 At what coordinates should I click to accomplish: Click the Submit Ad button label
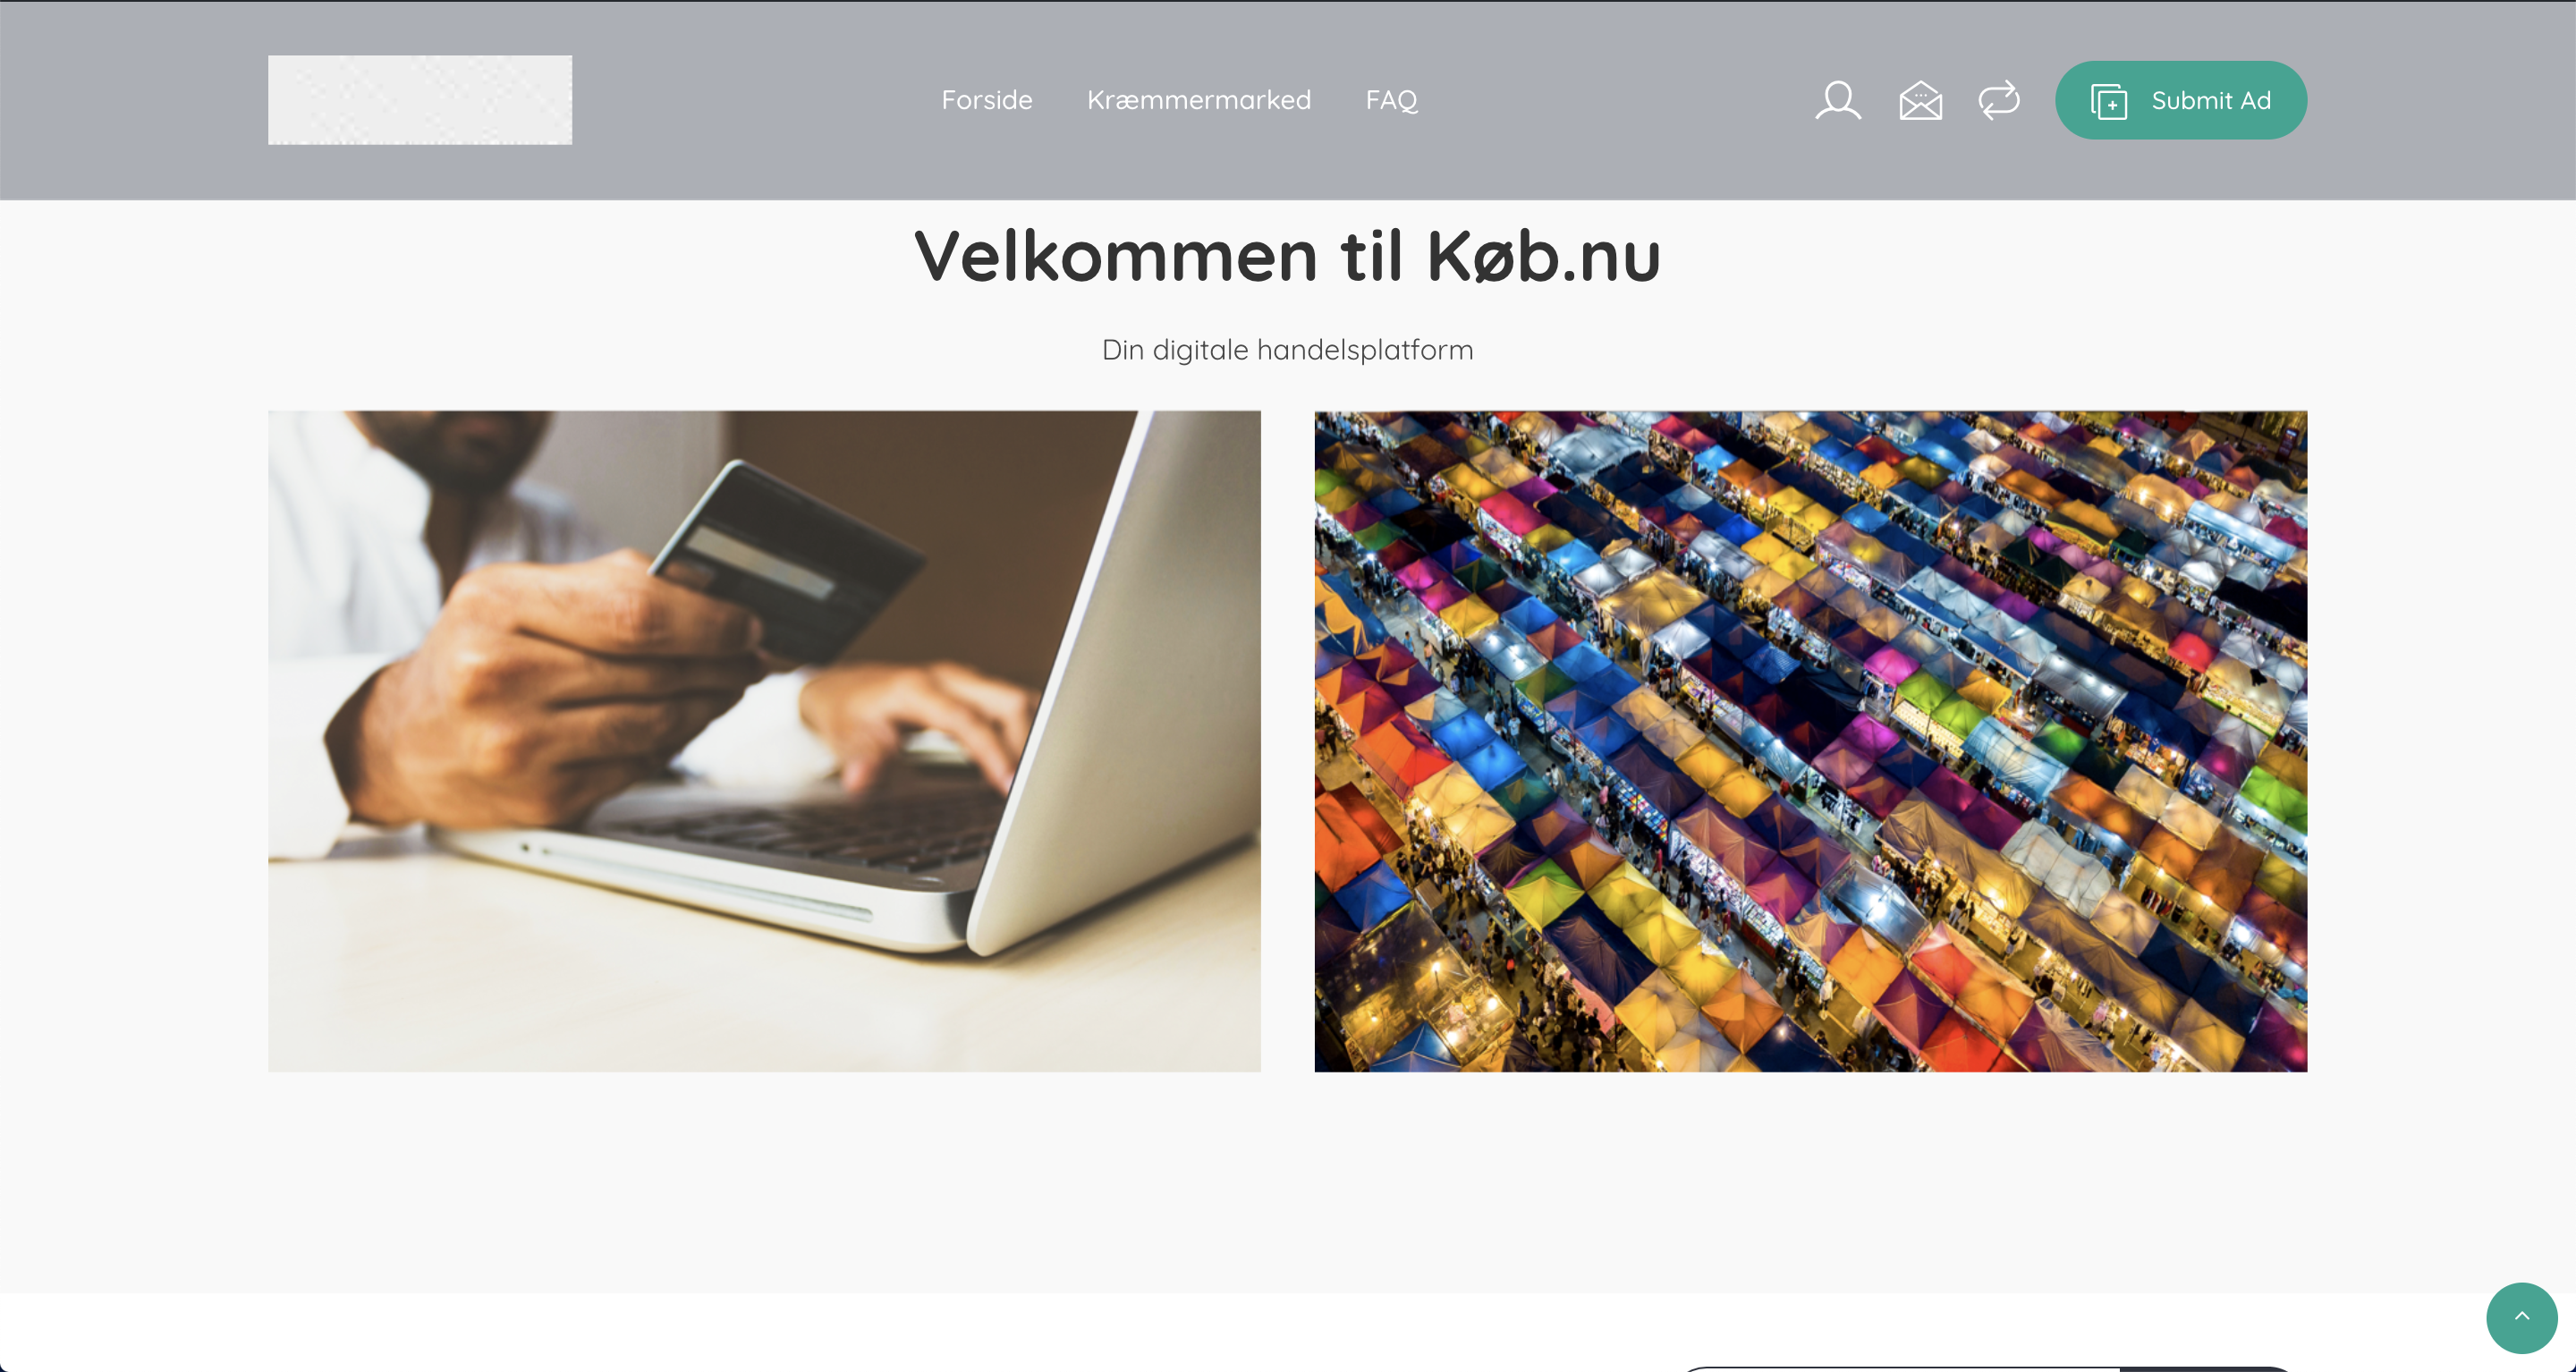tap(2211, 100)
